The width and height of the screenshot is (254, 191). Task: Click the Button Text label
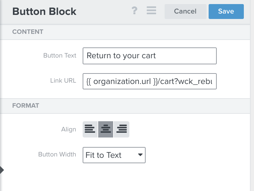click(60, 56)
